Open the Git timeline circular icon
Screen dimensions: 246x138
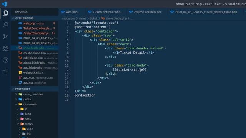tap(5, 60)
